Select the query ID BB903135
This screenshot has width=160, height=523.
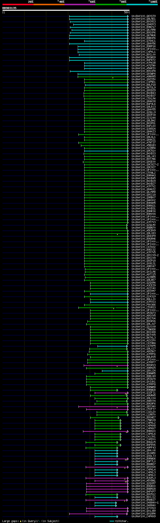pos(9,8)
